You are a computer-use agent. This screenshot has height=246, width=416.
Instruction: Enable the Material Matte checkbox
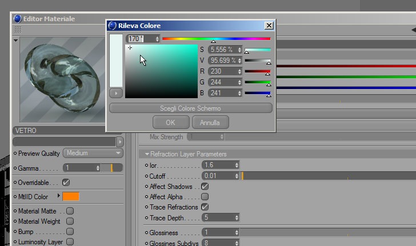(70, 211)
